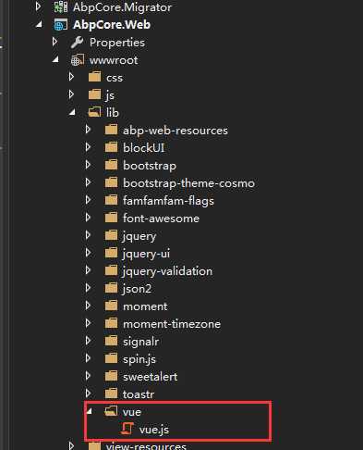Click the AbpCore.Web project icon
Image resolution: width=363 pixels, height=450 pixels.
[x=60, y=25]
